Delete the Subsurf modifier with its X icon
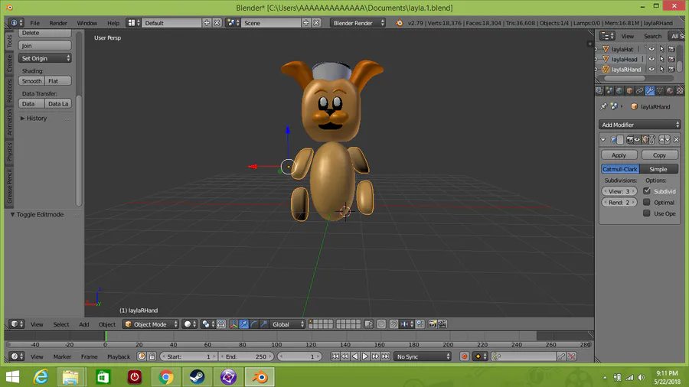689x387 pixels. click(x=676, y=139)
